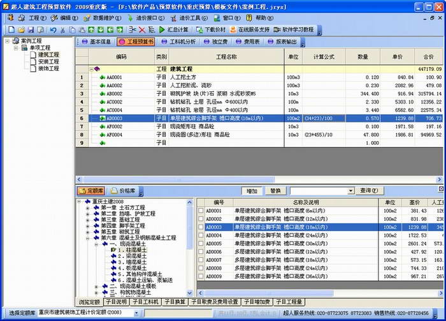Image resolution: width=446 pixels, height=321 pixels.
Task: Expand 第一章 土石方工程 tree node
Action: pyautogui.click(x=87, y=208)
